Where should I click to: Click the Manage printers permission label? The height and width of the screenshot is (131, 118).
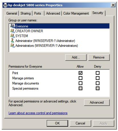(23, 78)
